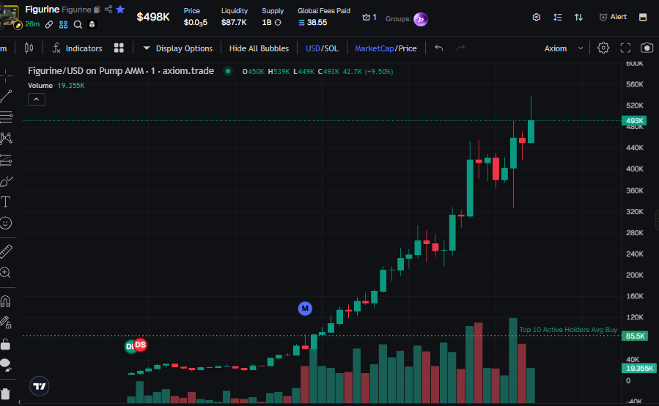Click the 19.355K volume axis label
Image resolution: width=659 pixels, height=406 pixels.
click(x=638, y=368)
